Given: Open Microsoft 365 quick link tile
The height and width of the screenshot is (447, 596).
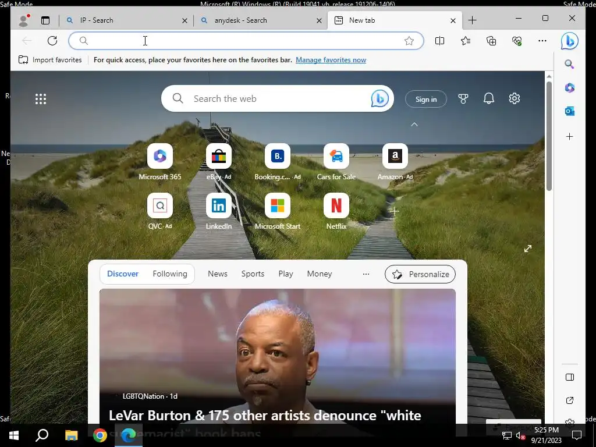Looking at the screenshot, I should click(160, 156).
